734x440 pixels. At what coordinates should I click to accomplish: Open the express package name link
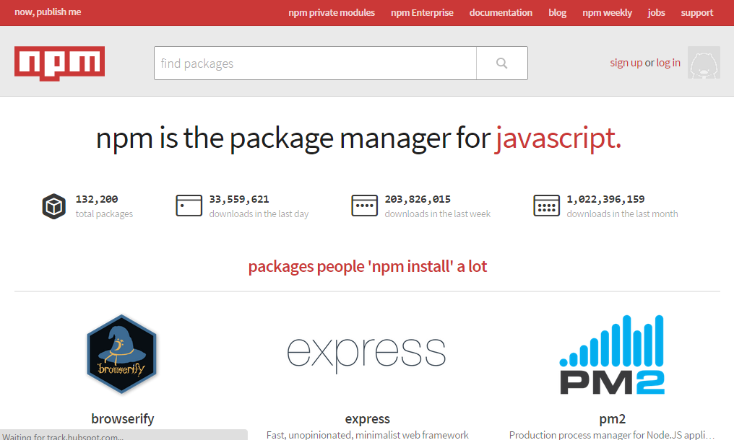368,419
